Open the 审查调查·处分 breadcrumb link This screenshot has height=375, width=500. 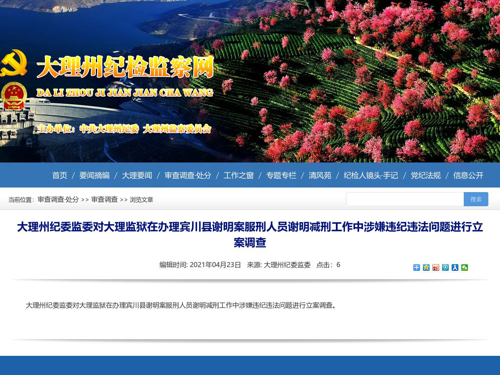click(x=57, y=200)
